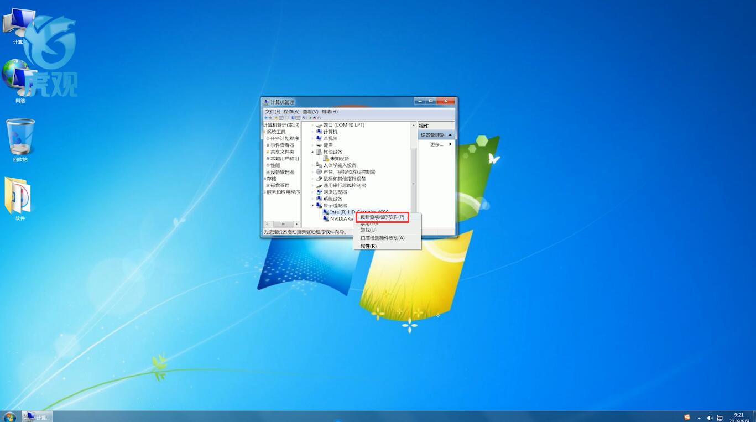Click the 端口 (COM 和 LPT) device icon
This screenshot has width=756, height=422.
click(x=319, y=125)
